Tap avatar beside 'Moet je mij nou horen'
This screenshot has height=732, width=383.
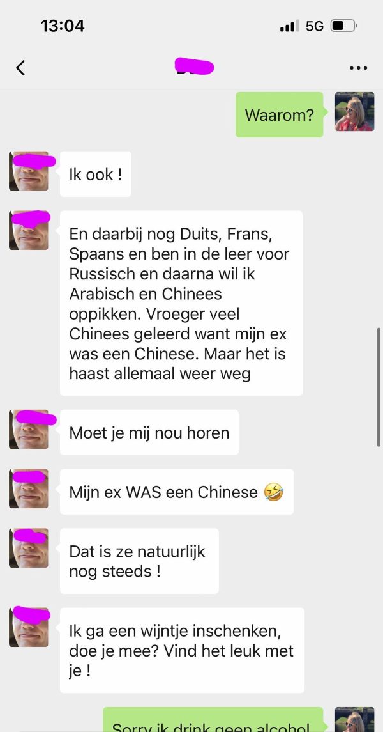click(x=29, y=430)
